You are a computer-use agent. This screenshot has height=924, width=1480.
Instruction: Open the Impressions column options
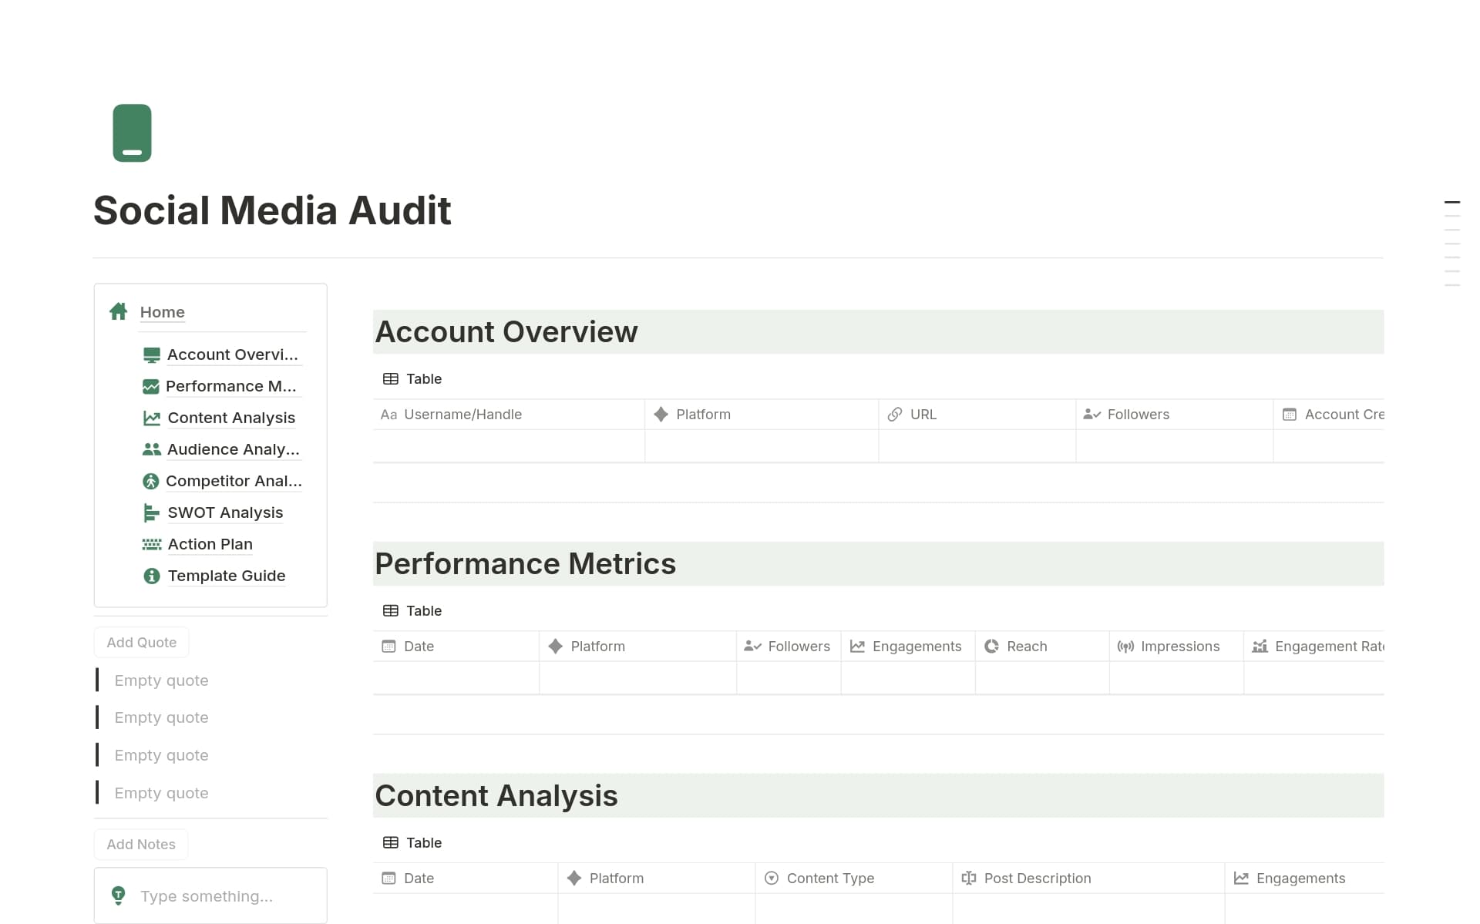[x=1179, y=646]
